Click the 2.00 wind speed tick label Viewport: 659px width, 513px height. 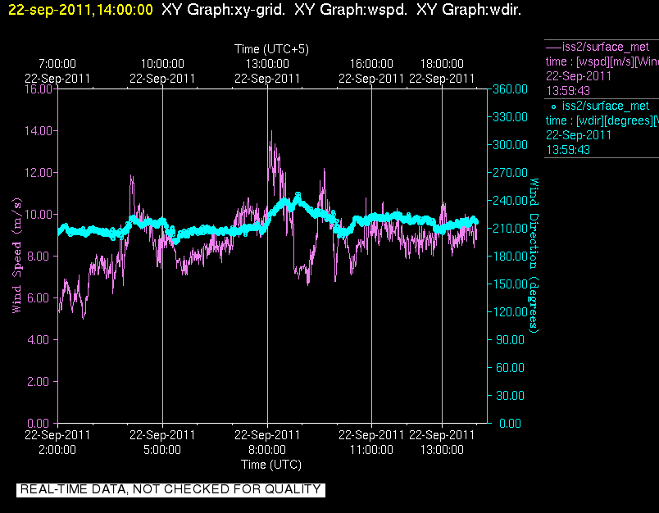tap(40, 382)
